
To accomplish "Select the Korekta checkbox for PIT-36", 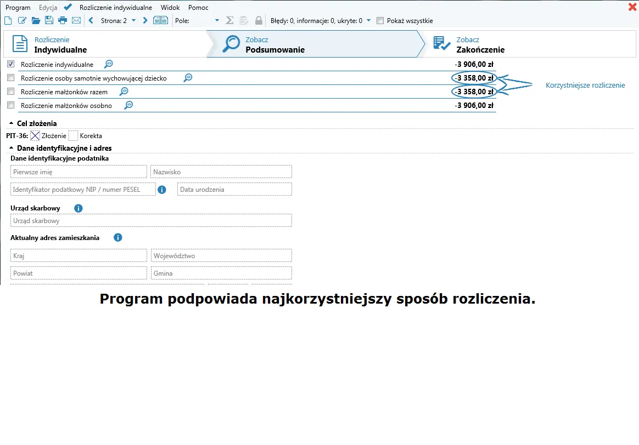I will tap(73, 136).
